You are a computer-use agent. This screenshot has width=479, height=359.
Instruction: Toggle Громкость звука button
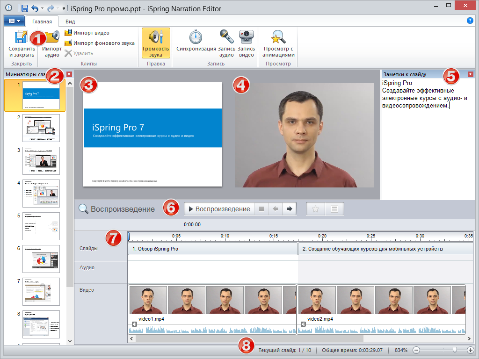click(156, 43)
